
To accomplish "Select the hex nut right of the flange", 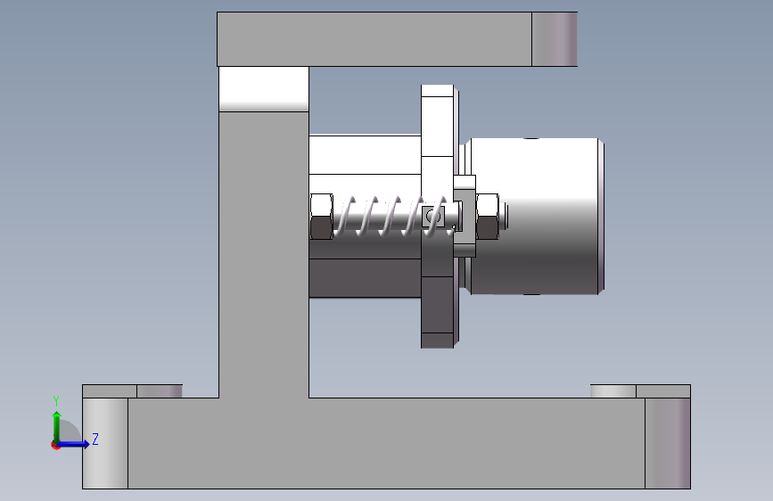I will [x=488, y=217].
